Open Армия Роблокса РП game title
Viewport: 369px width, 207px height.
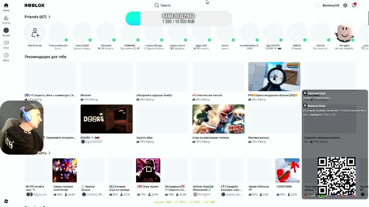(259, 188)
